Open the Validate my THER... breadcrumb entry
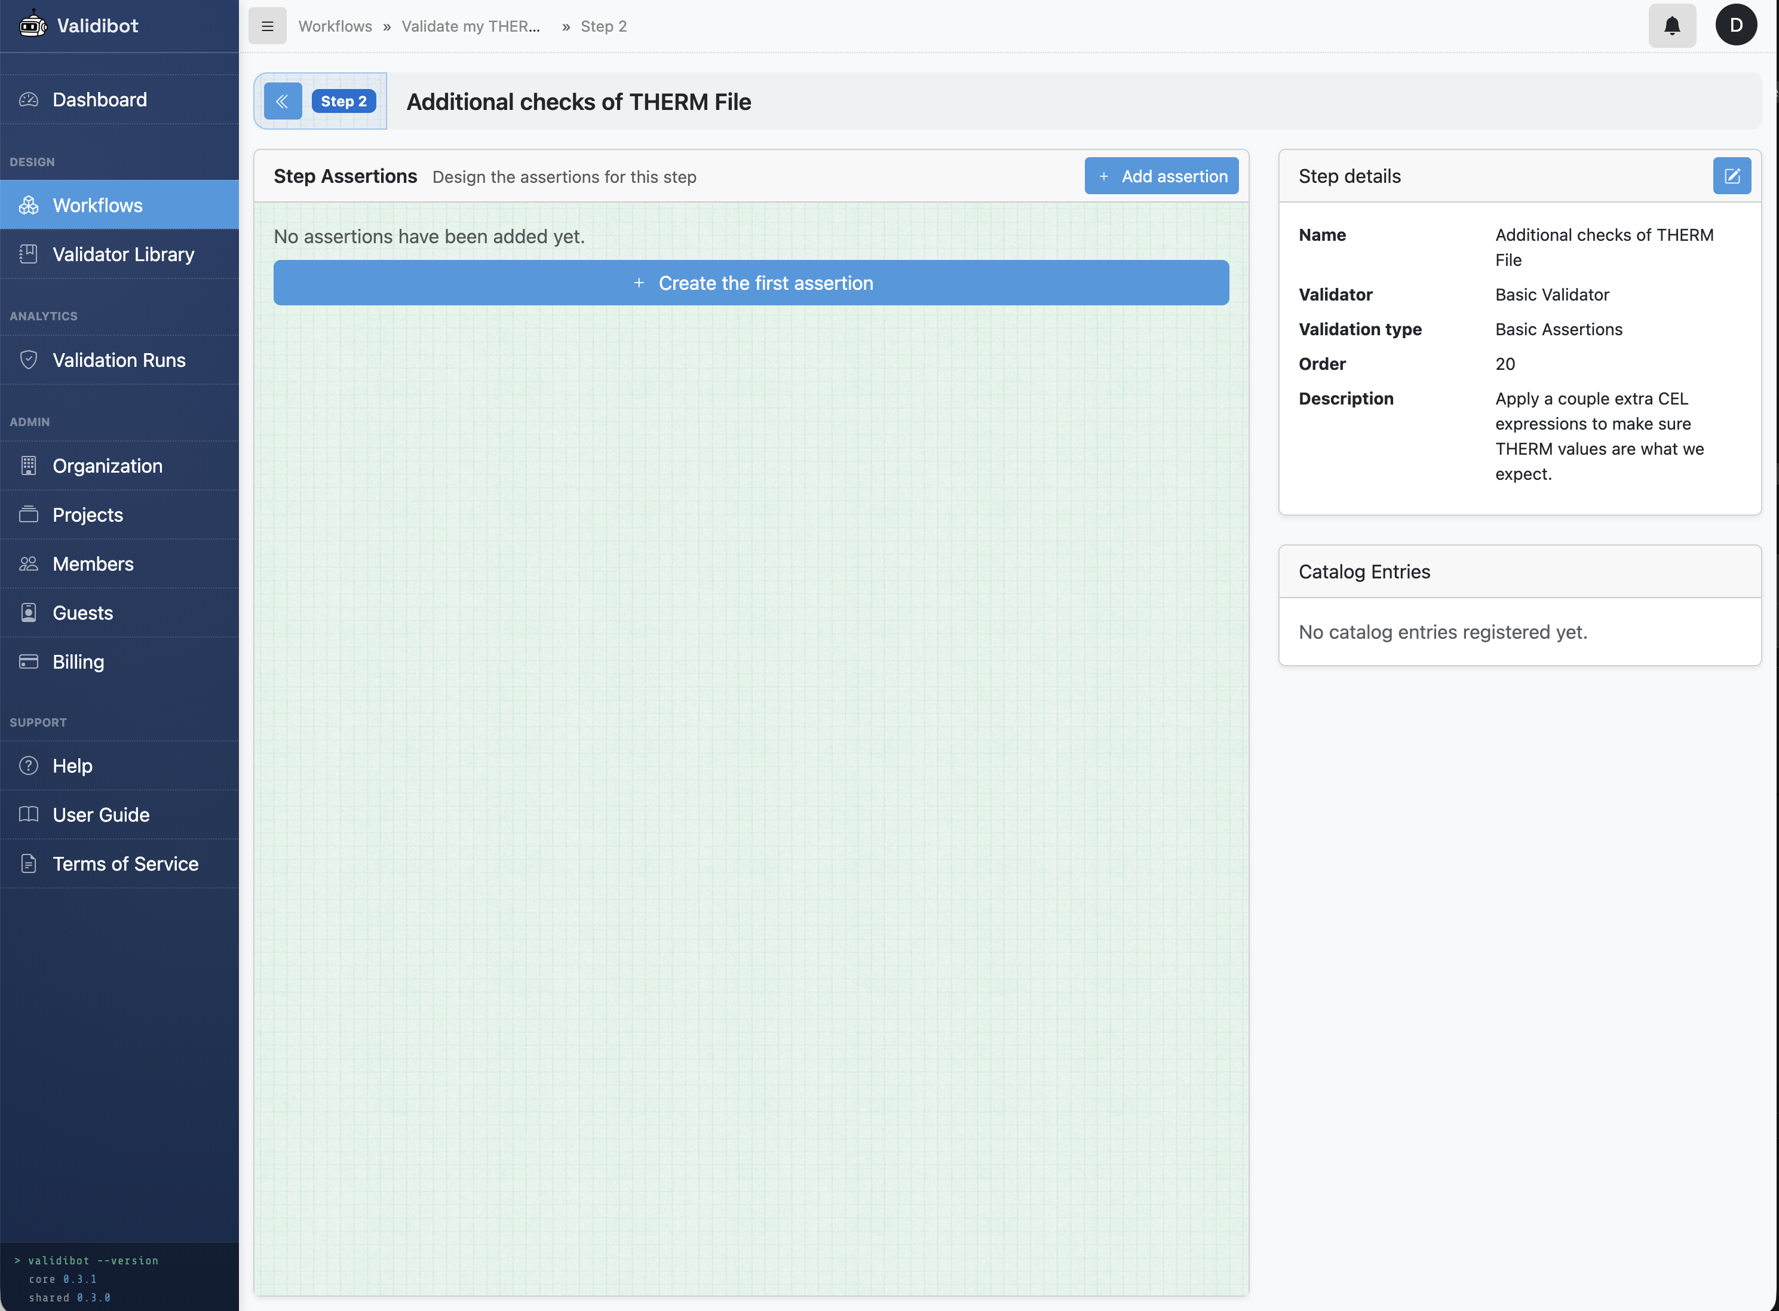 (471, 26)
